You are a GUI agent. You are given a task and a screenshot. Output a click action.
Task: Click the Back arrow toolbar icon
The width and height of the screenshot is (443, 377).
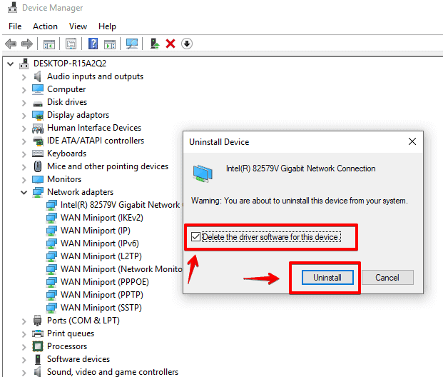(x=11, y=44)
